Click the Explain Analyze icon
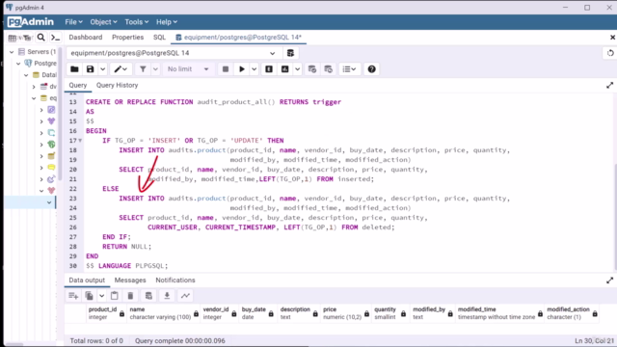Image resolution: width=617 pixels, height=347 pixels. coord(285,69)
